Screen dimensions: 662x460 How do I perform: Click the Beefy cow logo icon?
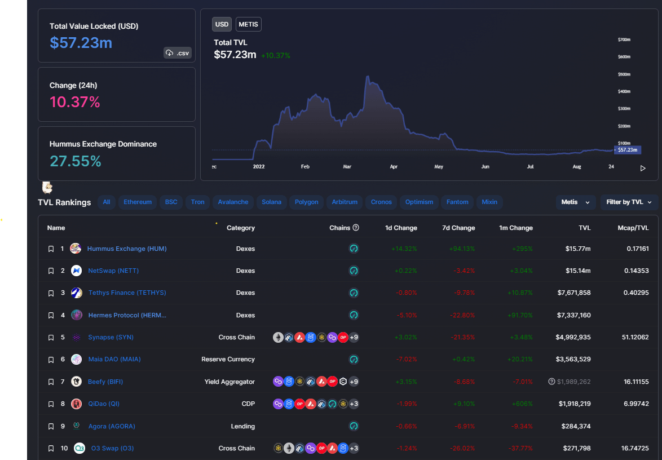click(x=76, y=382)
